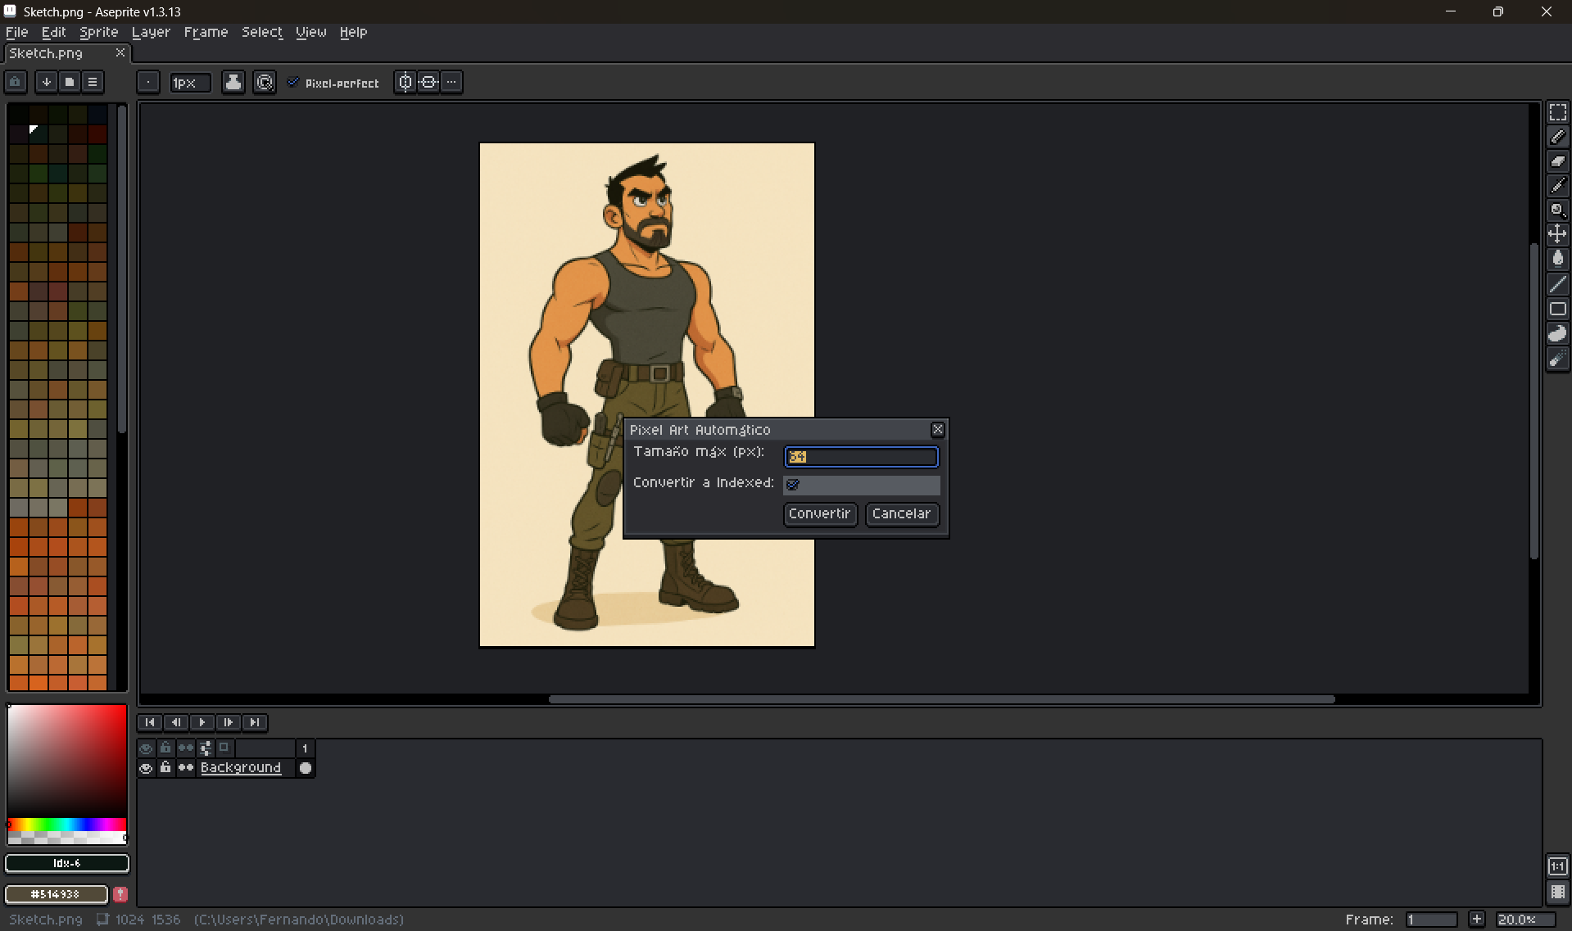
Task: Click the palette sort down-arrow button
Action: (47, 82)
